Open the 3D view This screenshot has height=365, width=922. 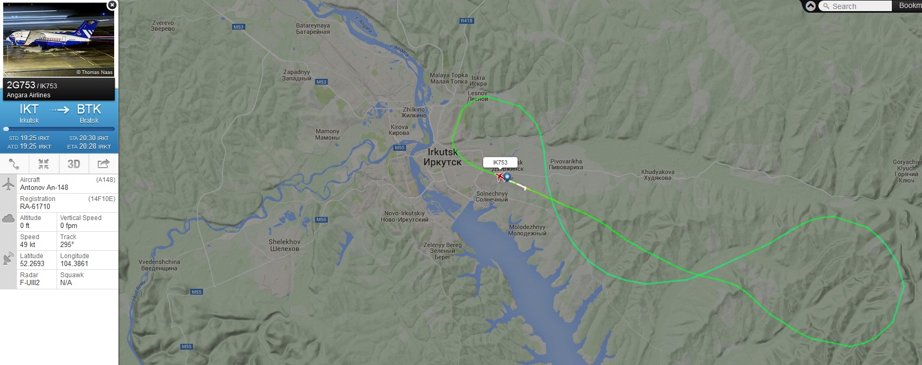point(73,164)
